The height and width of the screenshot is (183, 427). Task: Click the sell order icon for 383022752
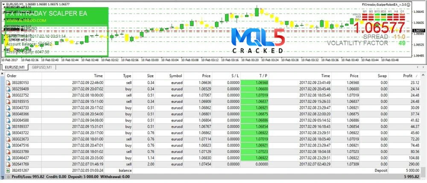click(x=8, y=95)
